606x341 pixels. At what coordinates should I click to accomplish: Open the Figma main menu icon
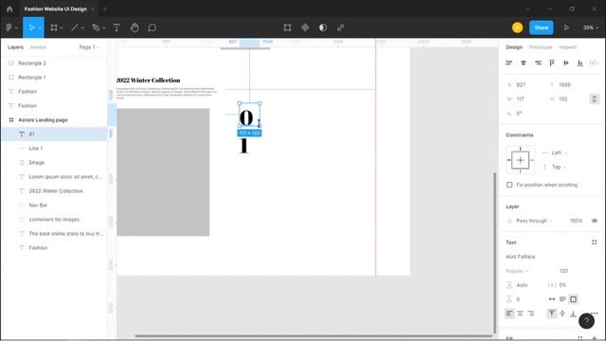[x=9, y=27]
